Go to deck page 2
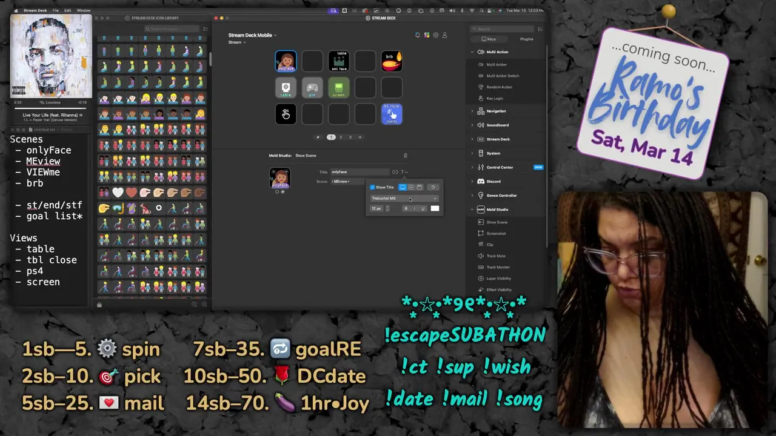This screenshot has height=436, width=776. point(341,137)
